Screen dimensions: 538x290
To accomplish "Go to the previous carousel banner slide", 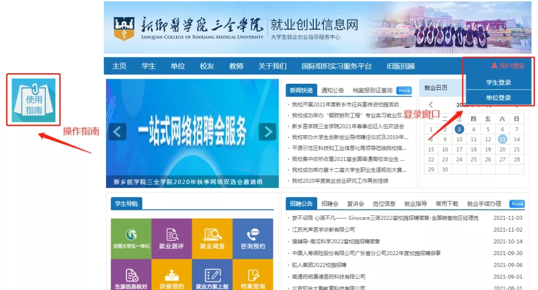I will [x=118, y=132].
